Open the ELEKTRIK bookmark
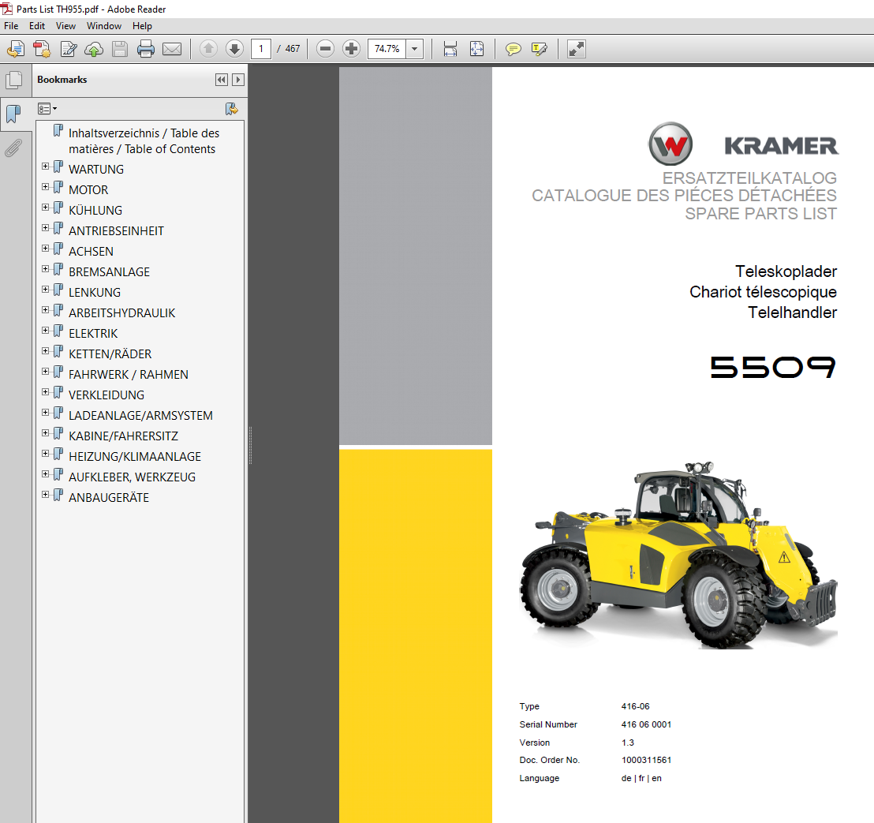This screenshot has width=874, height=823. [92, 334]
